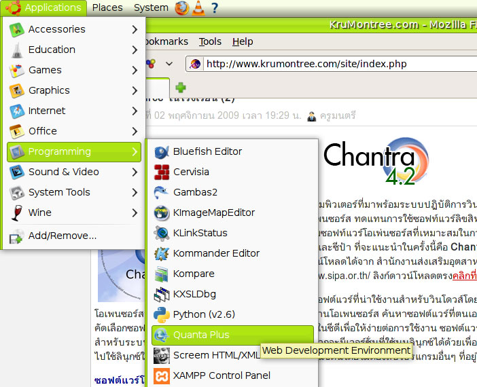The height and width of the screenshot is (387, 477).
Task: Click the Kommander Editor icon
Action: (161, 253)
